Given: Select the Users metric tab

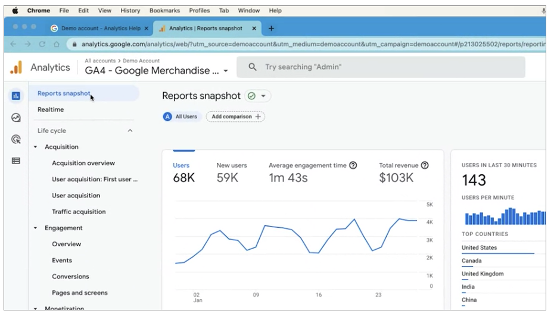Looking at the screenshot, I should tap(183, 173).
